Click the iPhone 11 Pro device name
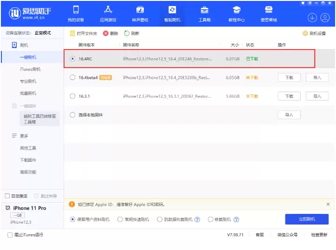The width and height of the screenshot is (336, 250). (30, 208)
